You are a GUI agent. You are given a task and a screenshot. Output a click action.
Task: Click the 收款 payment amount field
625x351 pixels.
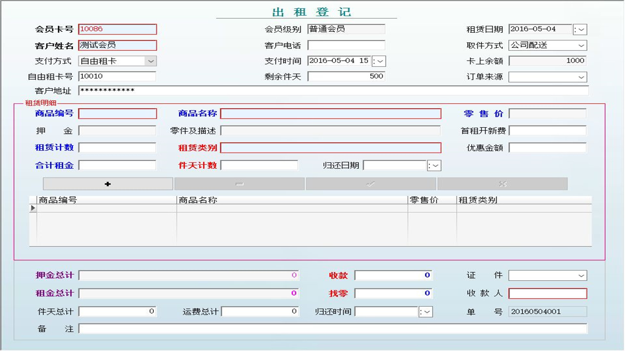point(393,275)
